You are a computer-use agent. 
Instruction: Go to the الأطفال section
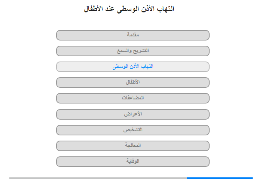[133, 82]
